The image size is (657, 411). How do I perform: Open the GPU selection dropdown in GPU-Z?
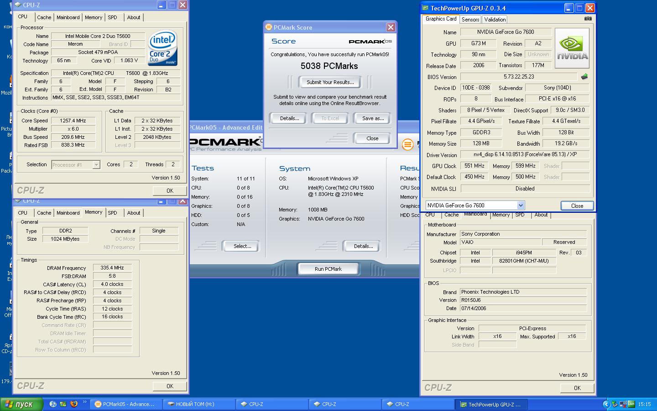(x=521, y=205)
